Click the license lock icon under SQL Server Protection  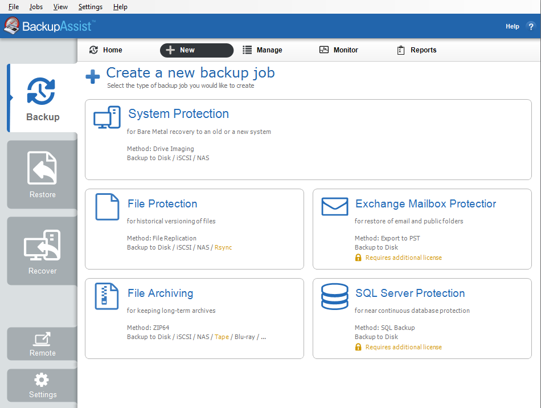click(x=358, y=347)
